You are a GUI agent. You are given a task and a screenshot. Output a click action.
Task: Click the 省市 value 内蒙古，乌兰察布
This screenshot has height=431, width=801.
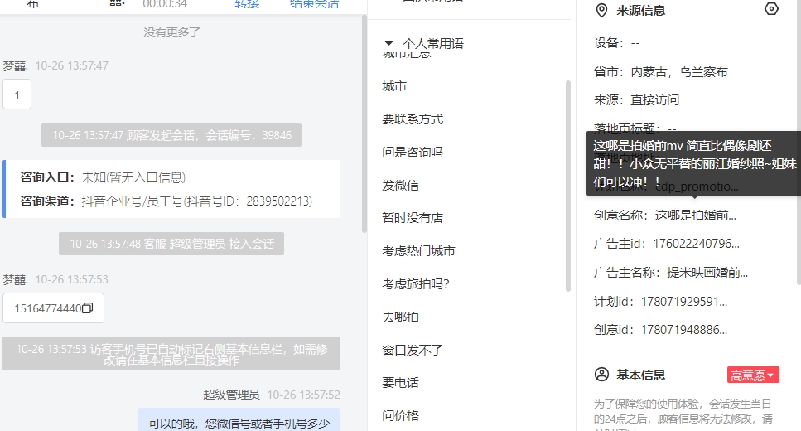[x=679, y=72]
